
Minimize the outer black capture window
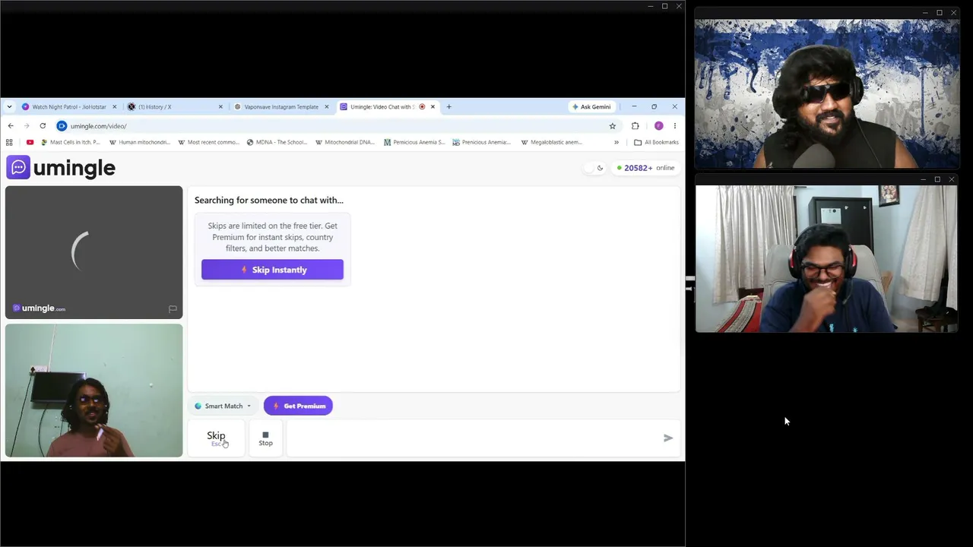tap(651, 6)
